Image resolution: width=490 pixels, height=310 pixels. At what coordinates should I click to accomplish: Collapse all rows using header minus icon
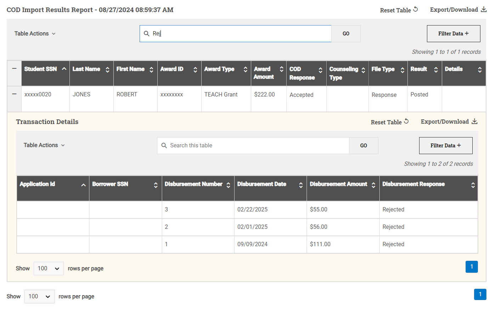(x=14, y=68)
